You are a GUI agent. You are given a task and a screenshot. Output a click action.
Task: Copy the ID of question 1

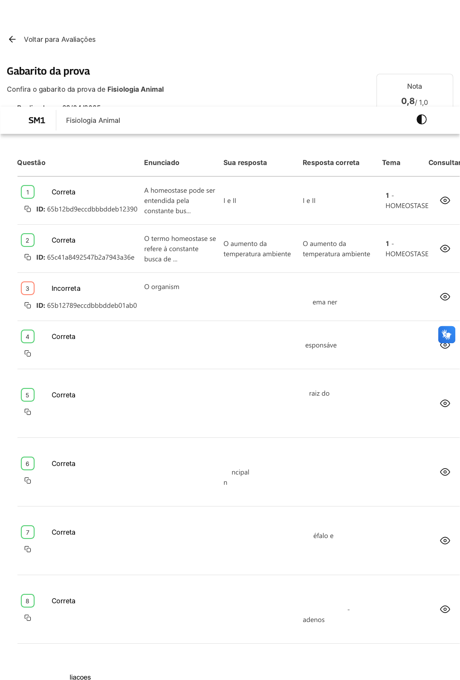point(28,209)
